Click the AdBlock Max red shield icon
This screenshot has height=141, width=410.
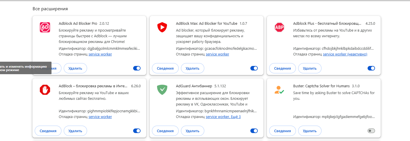[162, 27]
